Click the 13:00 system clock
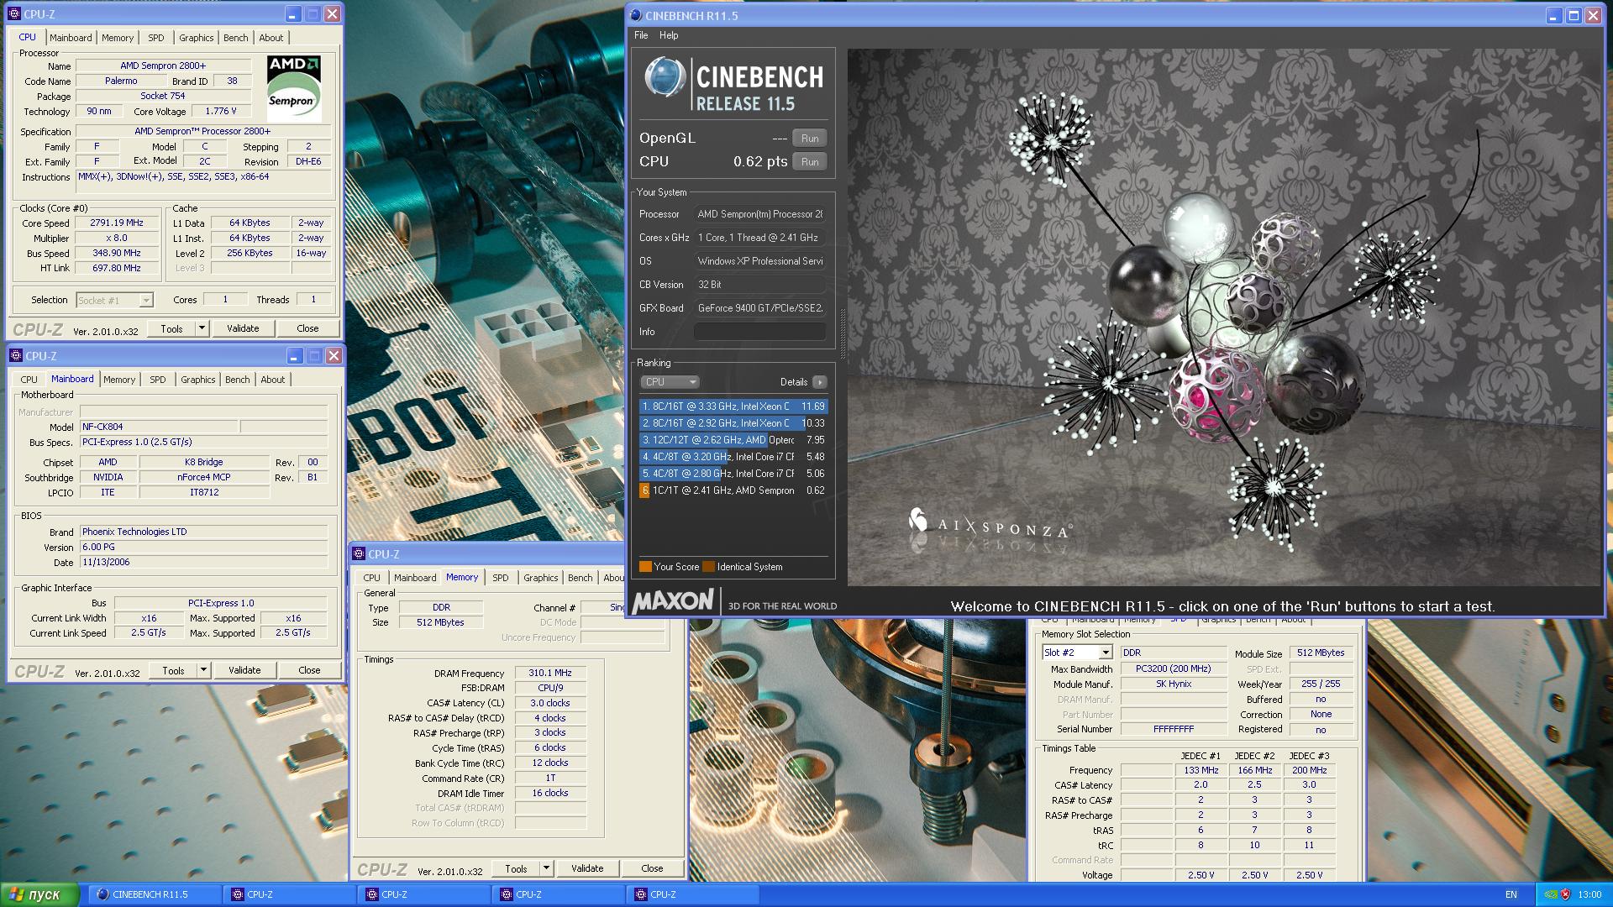 click(1589, 894)
